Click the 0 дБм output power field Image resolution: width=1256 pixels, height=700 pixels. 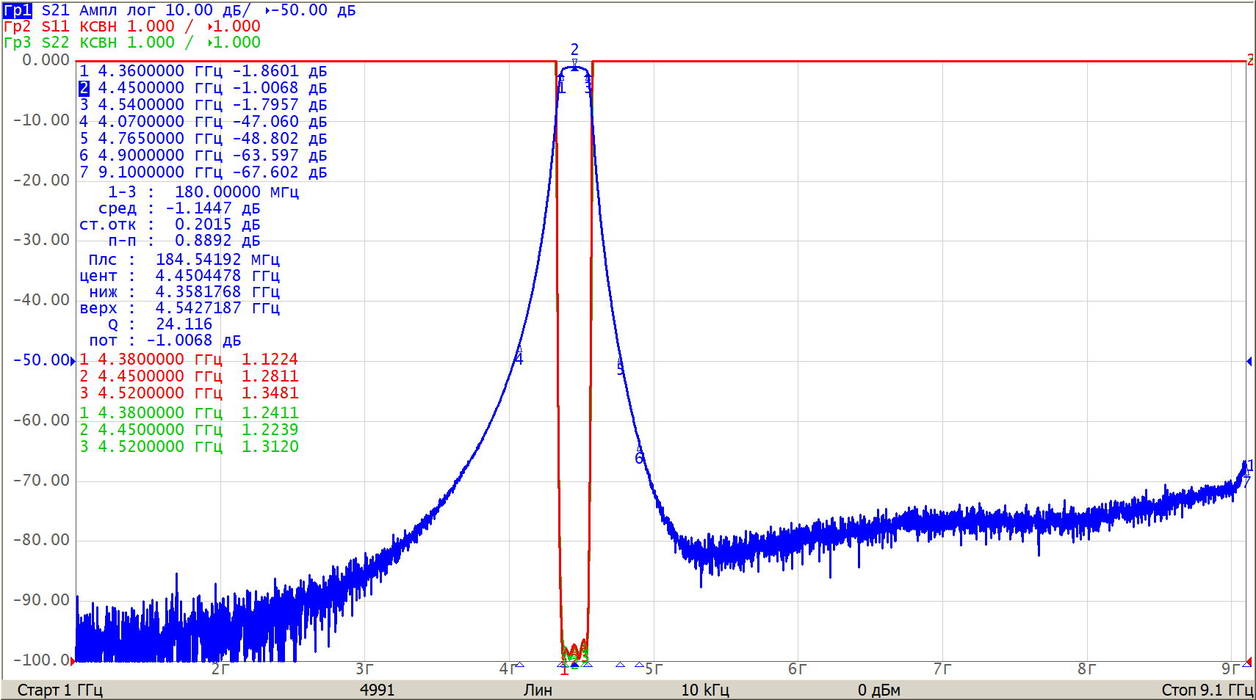tap(878, 690)
